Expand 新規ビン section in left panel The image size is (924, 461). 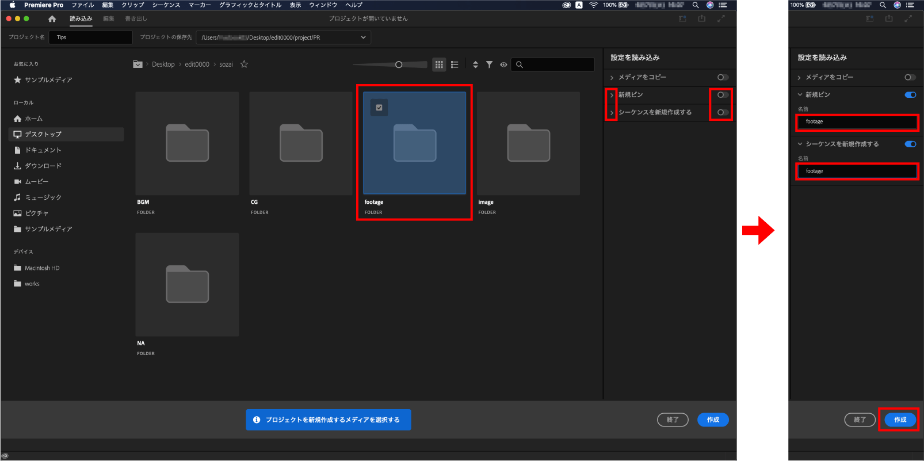click(612, 95)
